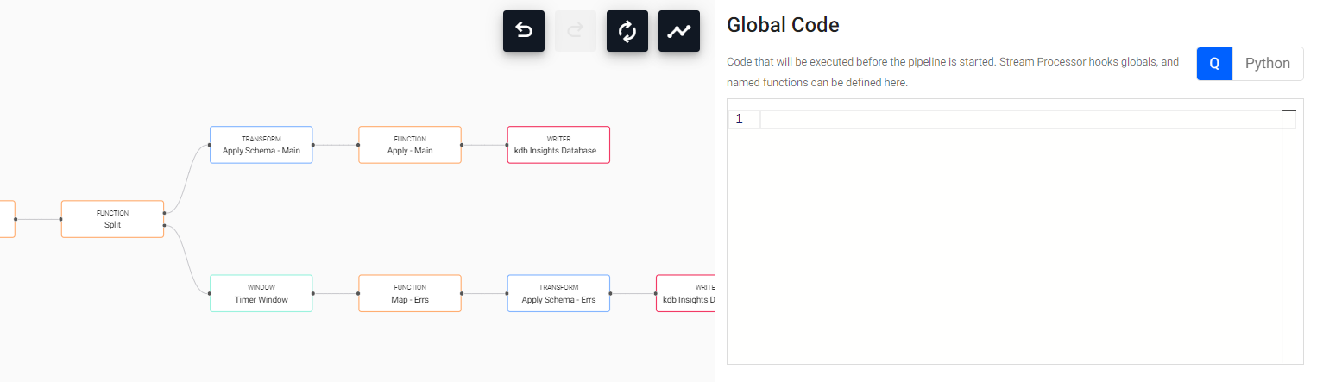Click the line-graph icon button
The width and height of the screenshot is (1323, 382).
[x=679, y=31]
